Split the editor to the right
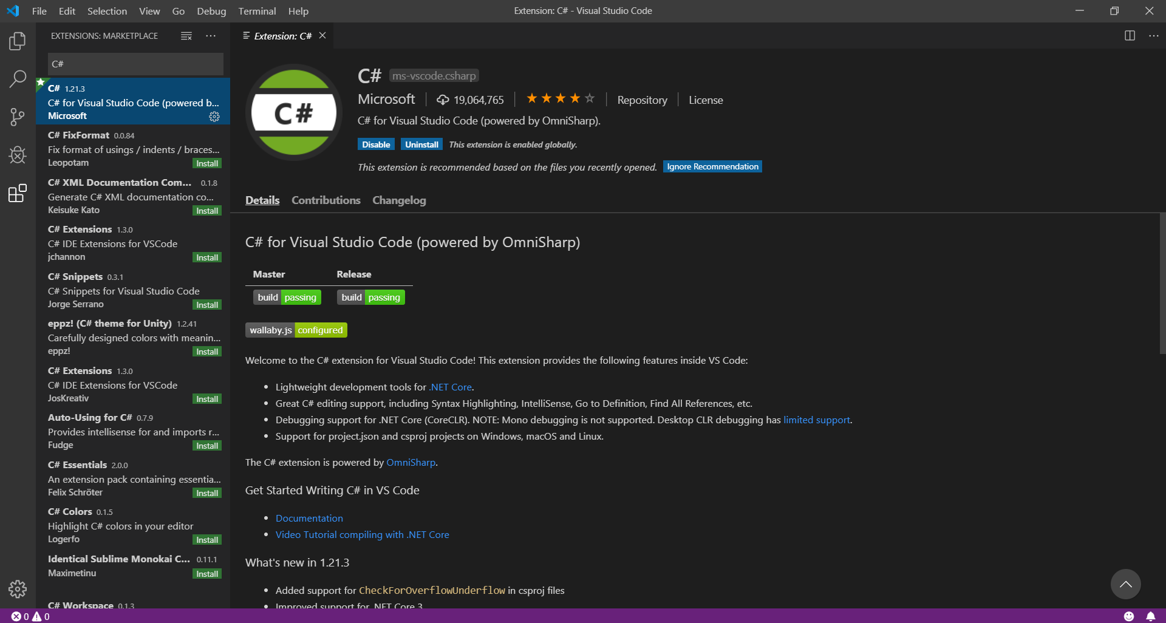This screenshot has width=1166, height=623. 1130,36
